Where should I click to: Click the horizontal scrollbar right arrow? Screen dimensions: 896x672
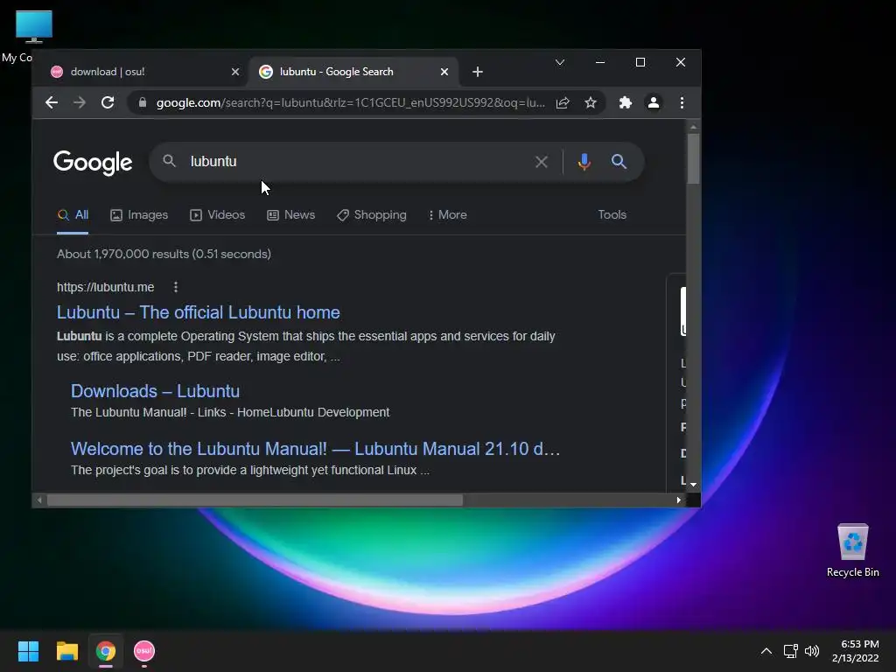point(678,500)
